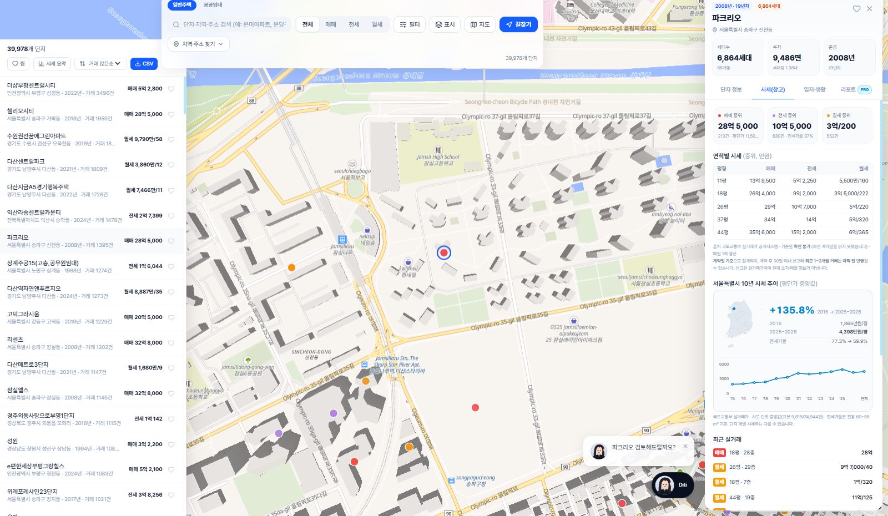Filter listings by 월세
Screen dimensions: 888x516
pos(377,24)
